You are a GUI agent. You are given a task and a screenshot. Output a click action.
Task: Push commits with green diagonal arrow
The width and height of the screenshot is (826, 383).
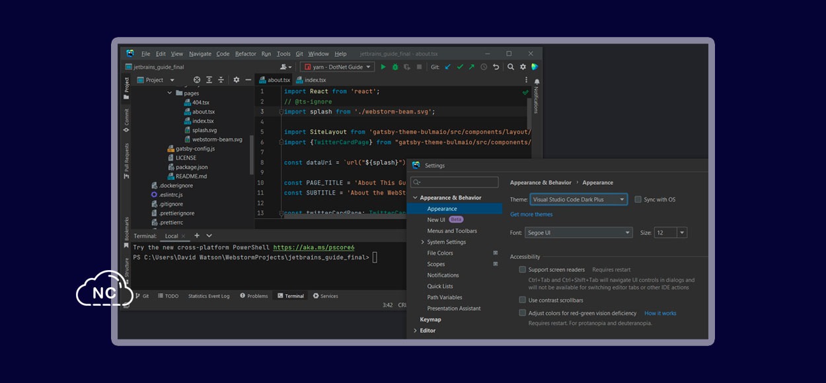tap(472, 67)
